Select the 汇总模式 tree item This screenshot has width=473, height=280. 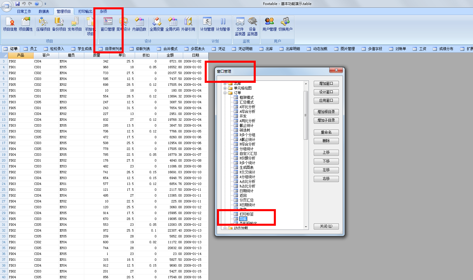click(246, 102)
